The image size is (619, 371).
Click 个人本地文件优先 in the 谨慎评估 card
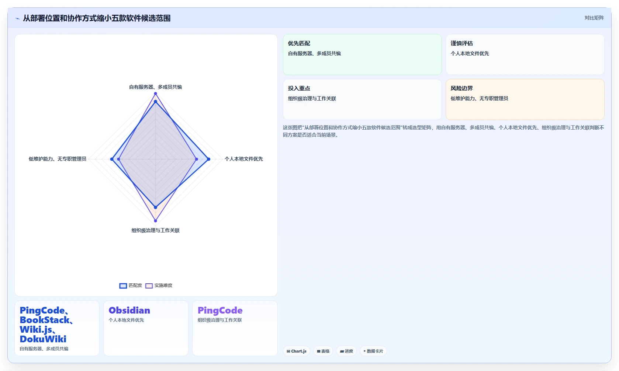470,53
